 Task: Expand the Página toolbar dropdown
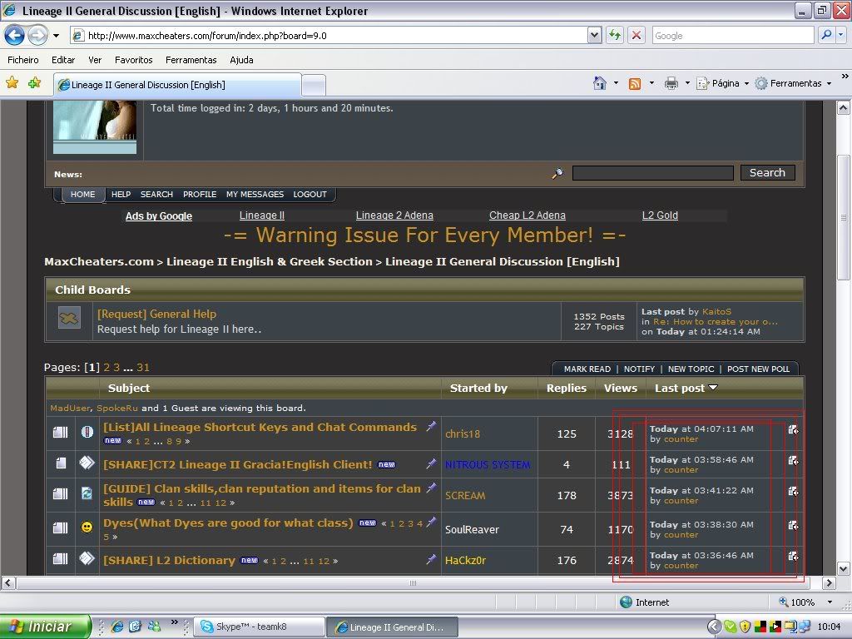[x=746, y=83]
